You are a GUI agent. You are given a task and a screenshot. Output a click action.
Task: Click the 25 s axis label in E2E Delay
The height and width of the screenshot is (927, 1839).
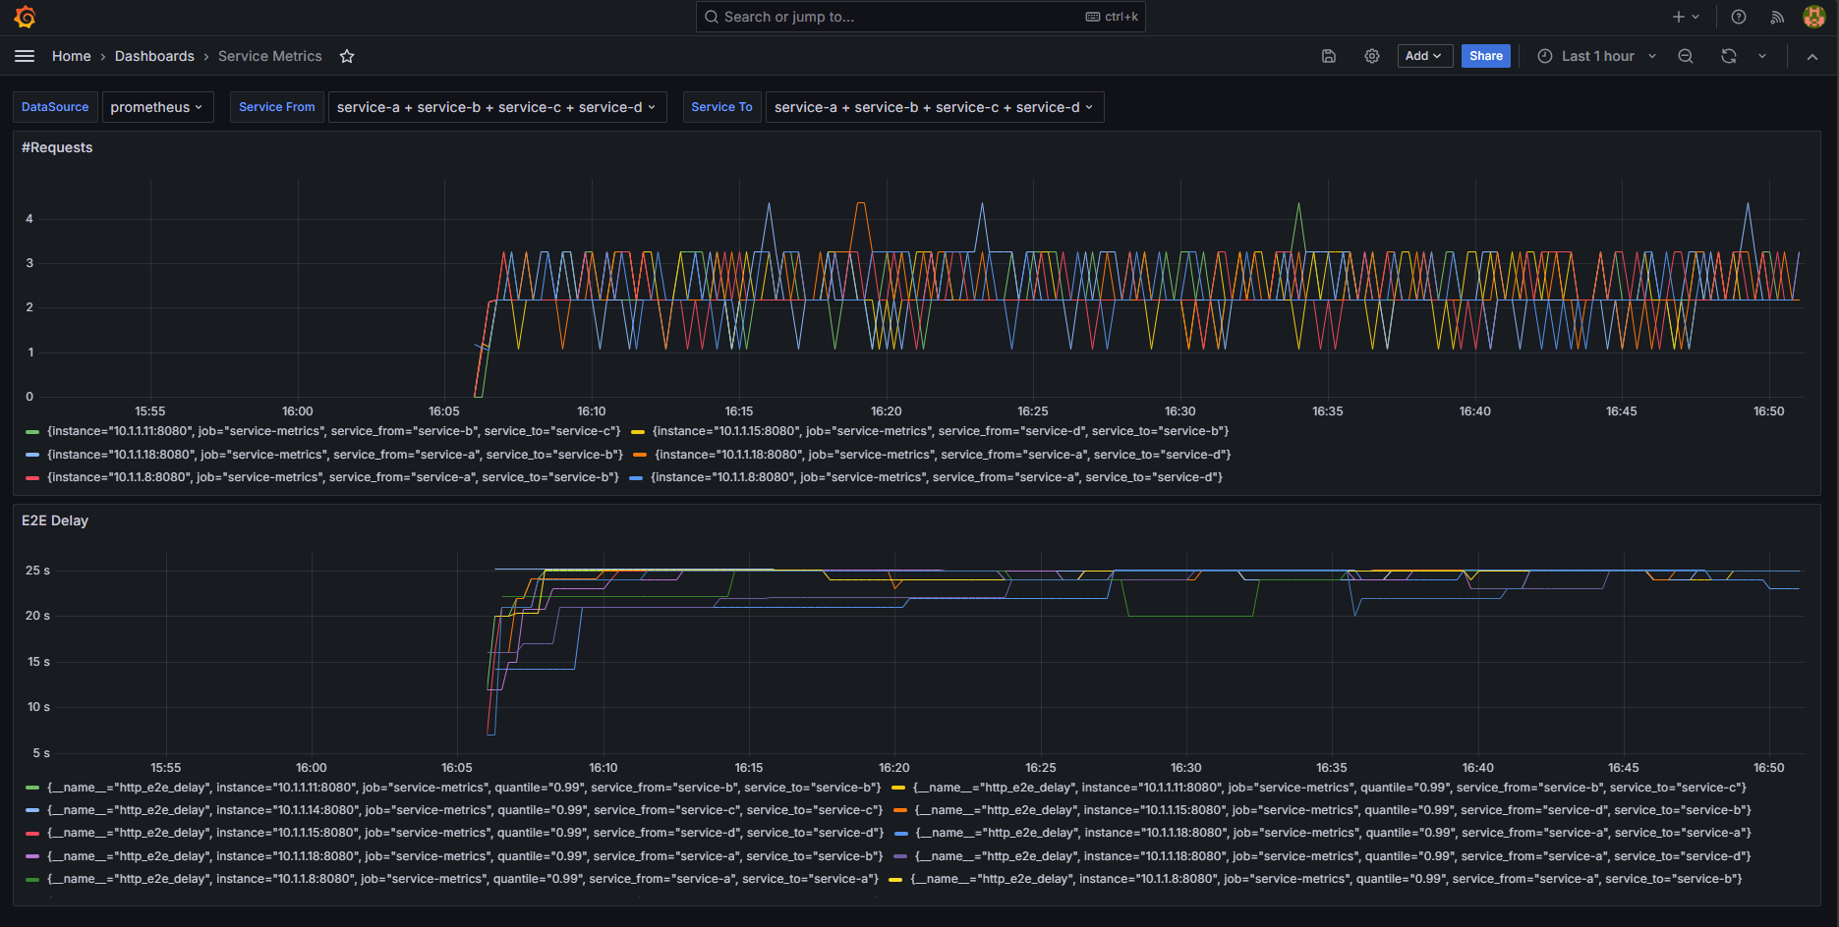pos(37,571)
